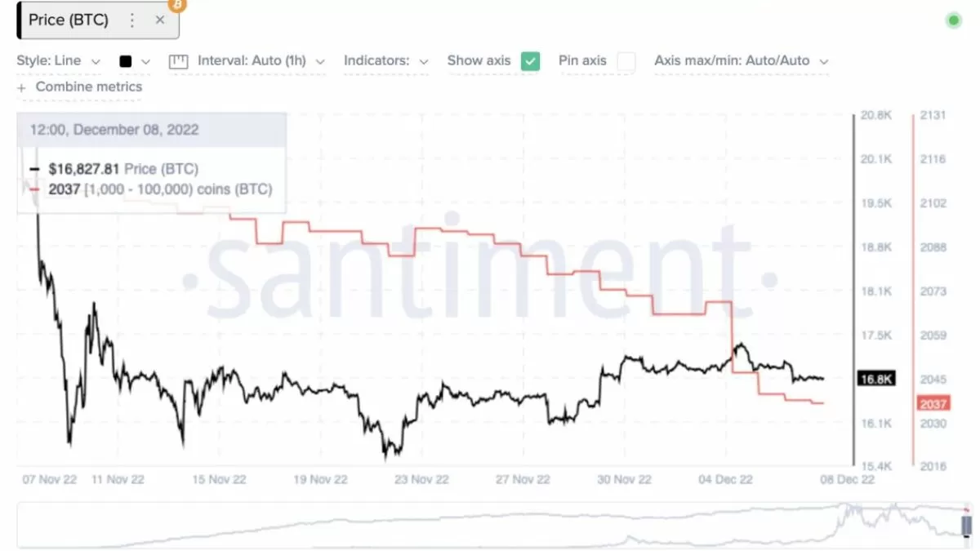The image size is (980, 551).
Task: Click the 23 Nov 22 date marker
Action: tap(421, 479)
